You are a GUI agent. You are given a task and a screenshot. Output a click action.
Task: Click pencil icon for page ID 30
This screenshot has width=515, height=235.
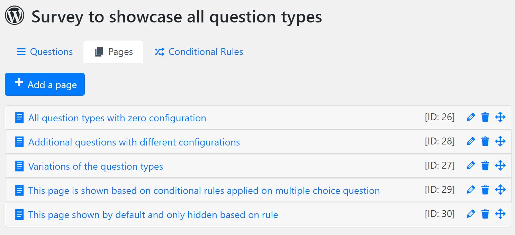(471, 214)
